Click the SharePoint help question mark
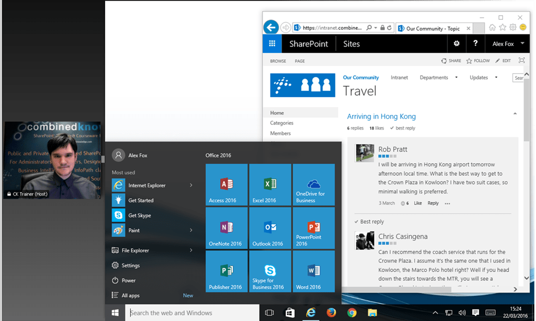The width and height of the screenshot is (536, 321). 475,43
